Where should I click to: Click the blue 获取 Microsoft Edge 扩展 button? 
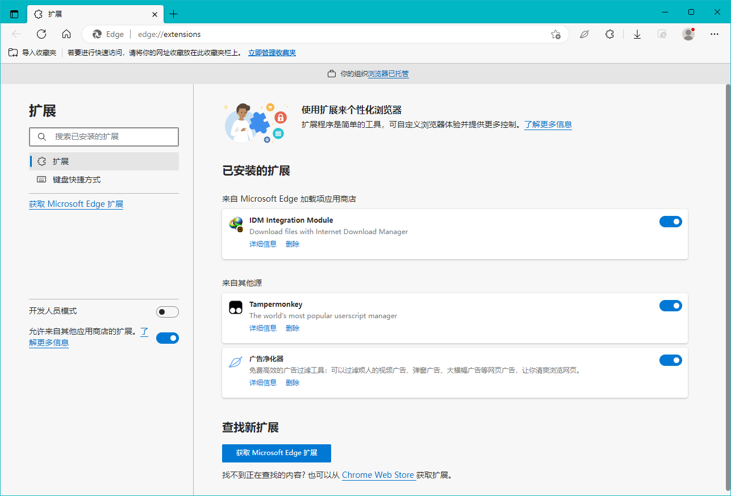coord(277,453)
